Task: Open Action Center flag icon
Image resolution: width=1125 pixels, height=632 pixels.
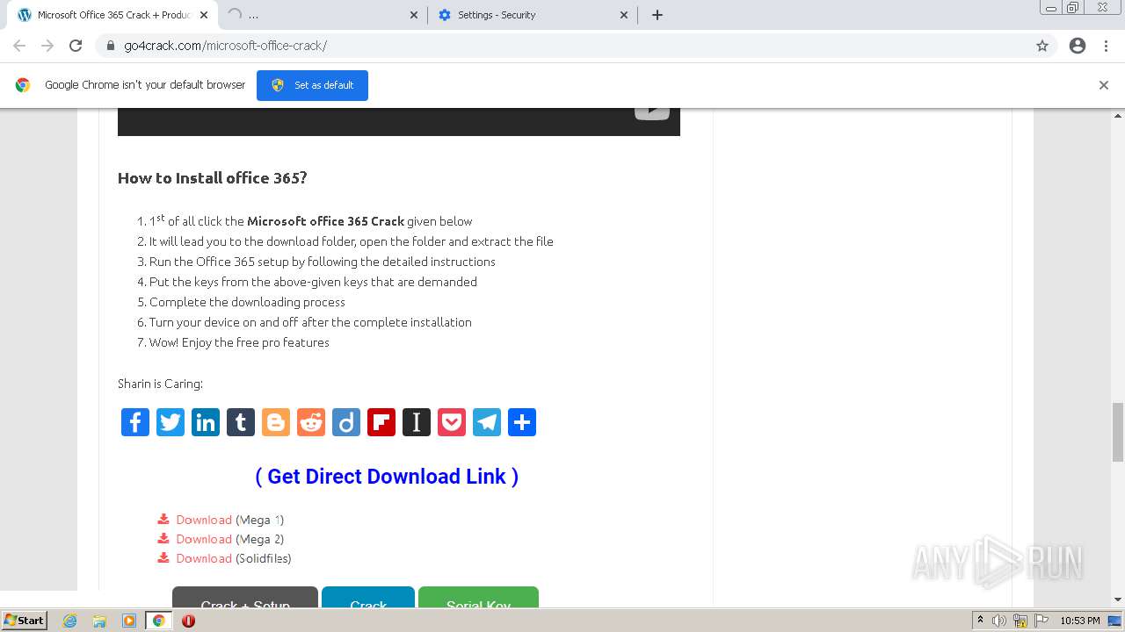Action: coord(1042,621)
